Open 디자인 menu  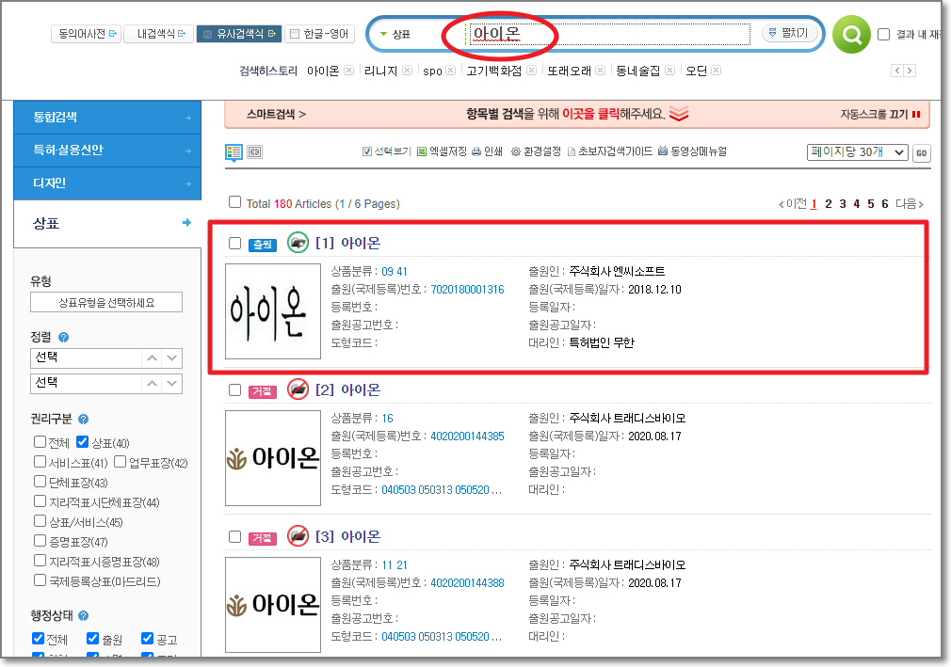tap(107, 183)
